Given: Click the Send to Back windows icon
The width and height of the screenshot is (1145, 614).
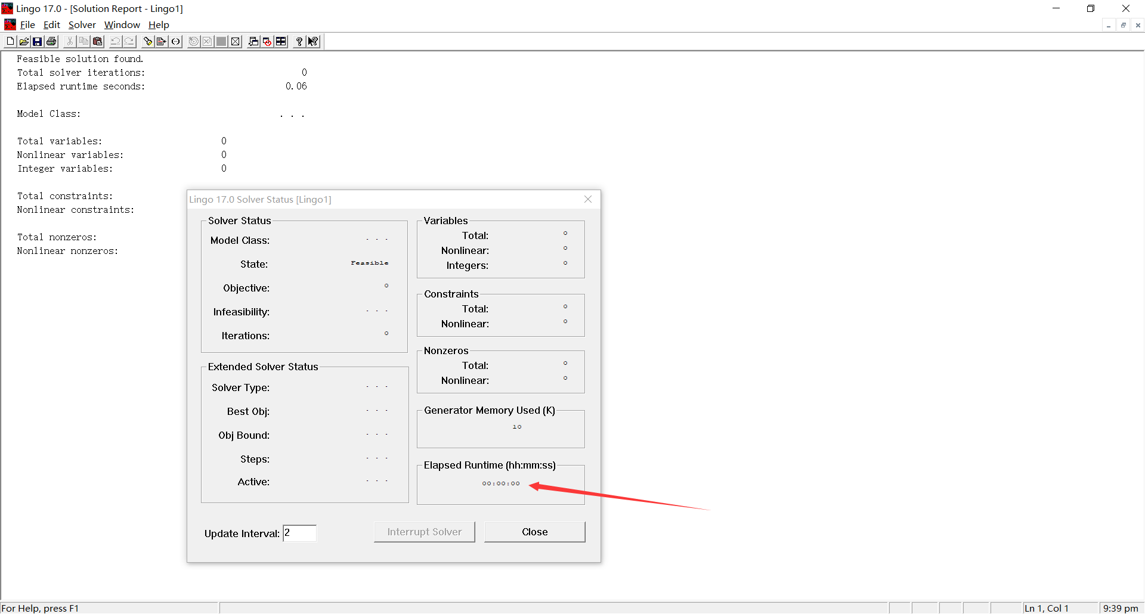Looking at the screenshot, I should click(x=253, y=41).
